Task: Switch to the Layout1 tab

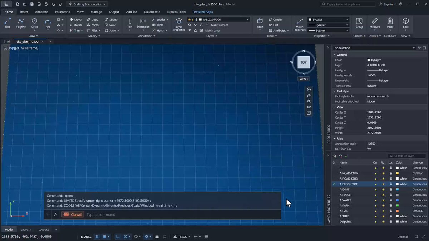Action: 25,229
